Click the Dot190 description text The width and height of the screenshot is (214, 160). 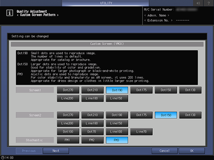coord(63,56)
